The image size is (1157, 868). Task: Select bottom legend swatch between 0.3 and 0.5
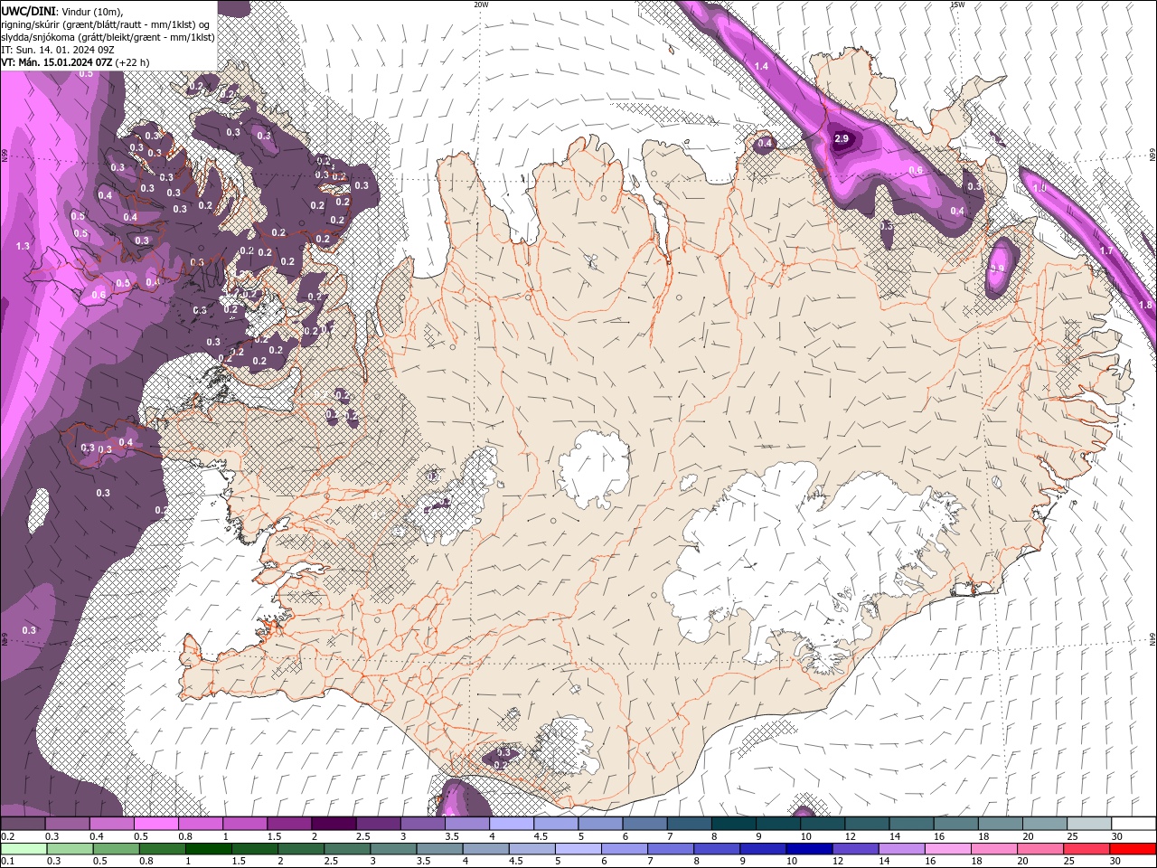click(x=70, y=849)
